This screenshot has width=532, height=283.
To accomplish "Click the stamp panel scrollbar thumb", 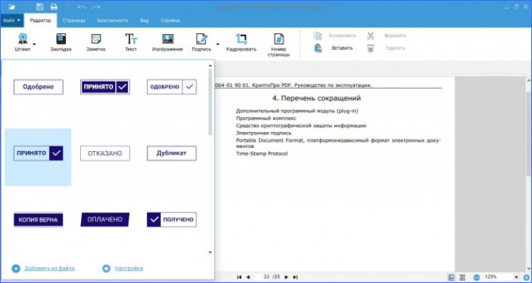I will point(210,102).
